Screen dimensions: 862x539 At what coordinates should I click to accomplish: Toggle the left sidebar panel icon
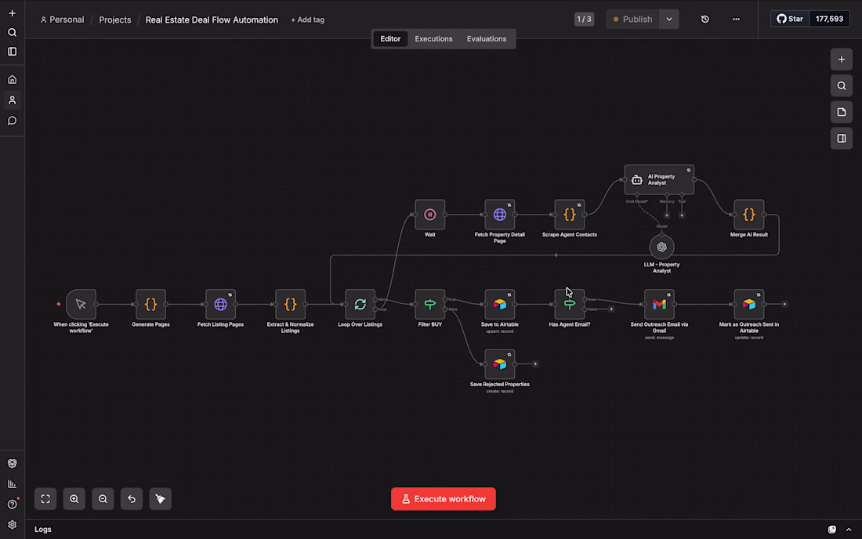(12, 52)
